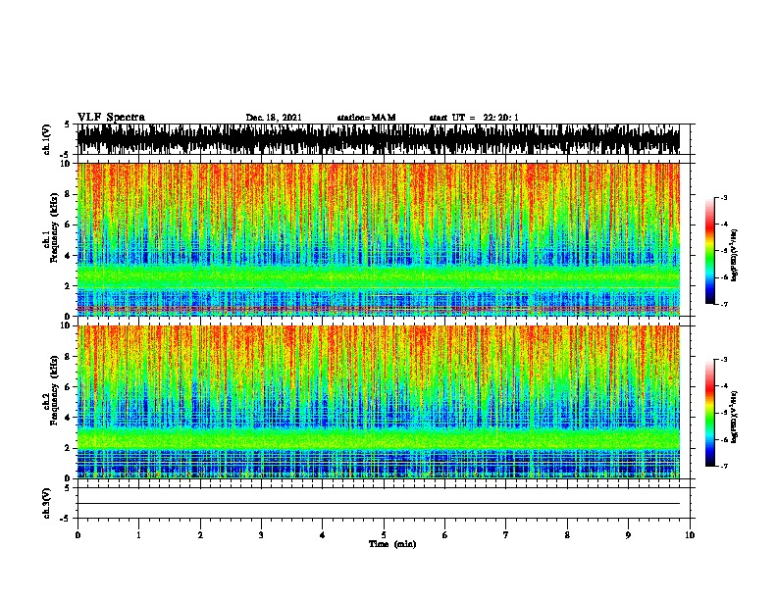Click time axis tick label "3"
The width and height of the screenshot is (777, 600).
261,535
